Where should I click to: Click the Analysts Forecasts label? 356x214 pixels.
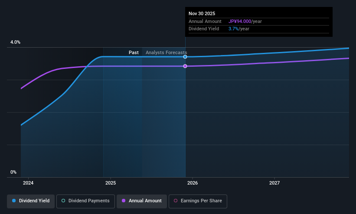tap(167, 52)
